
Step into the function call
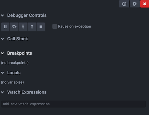click(23, 27)
